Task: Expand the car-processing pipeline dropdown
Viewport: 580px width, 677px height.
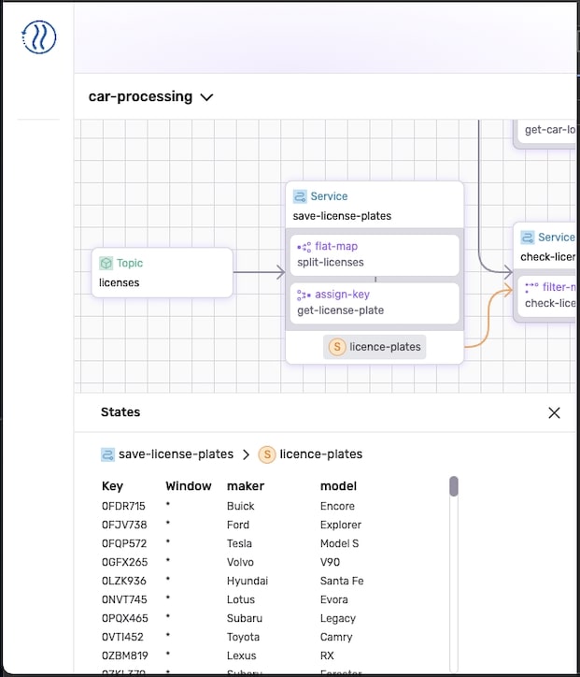Action: 206,97
